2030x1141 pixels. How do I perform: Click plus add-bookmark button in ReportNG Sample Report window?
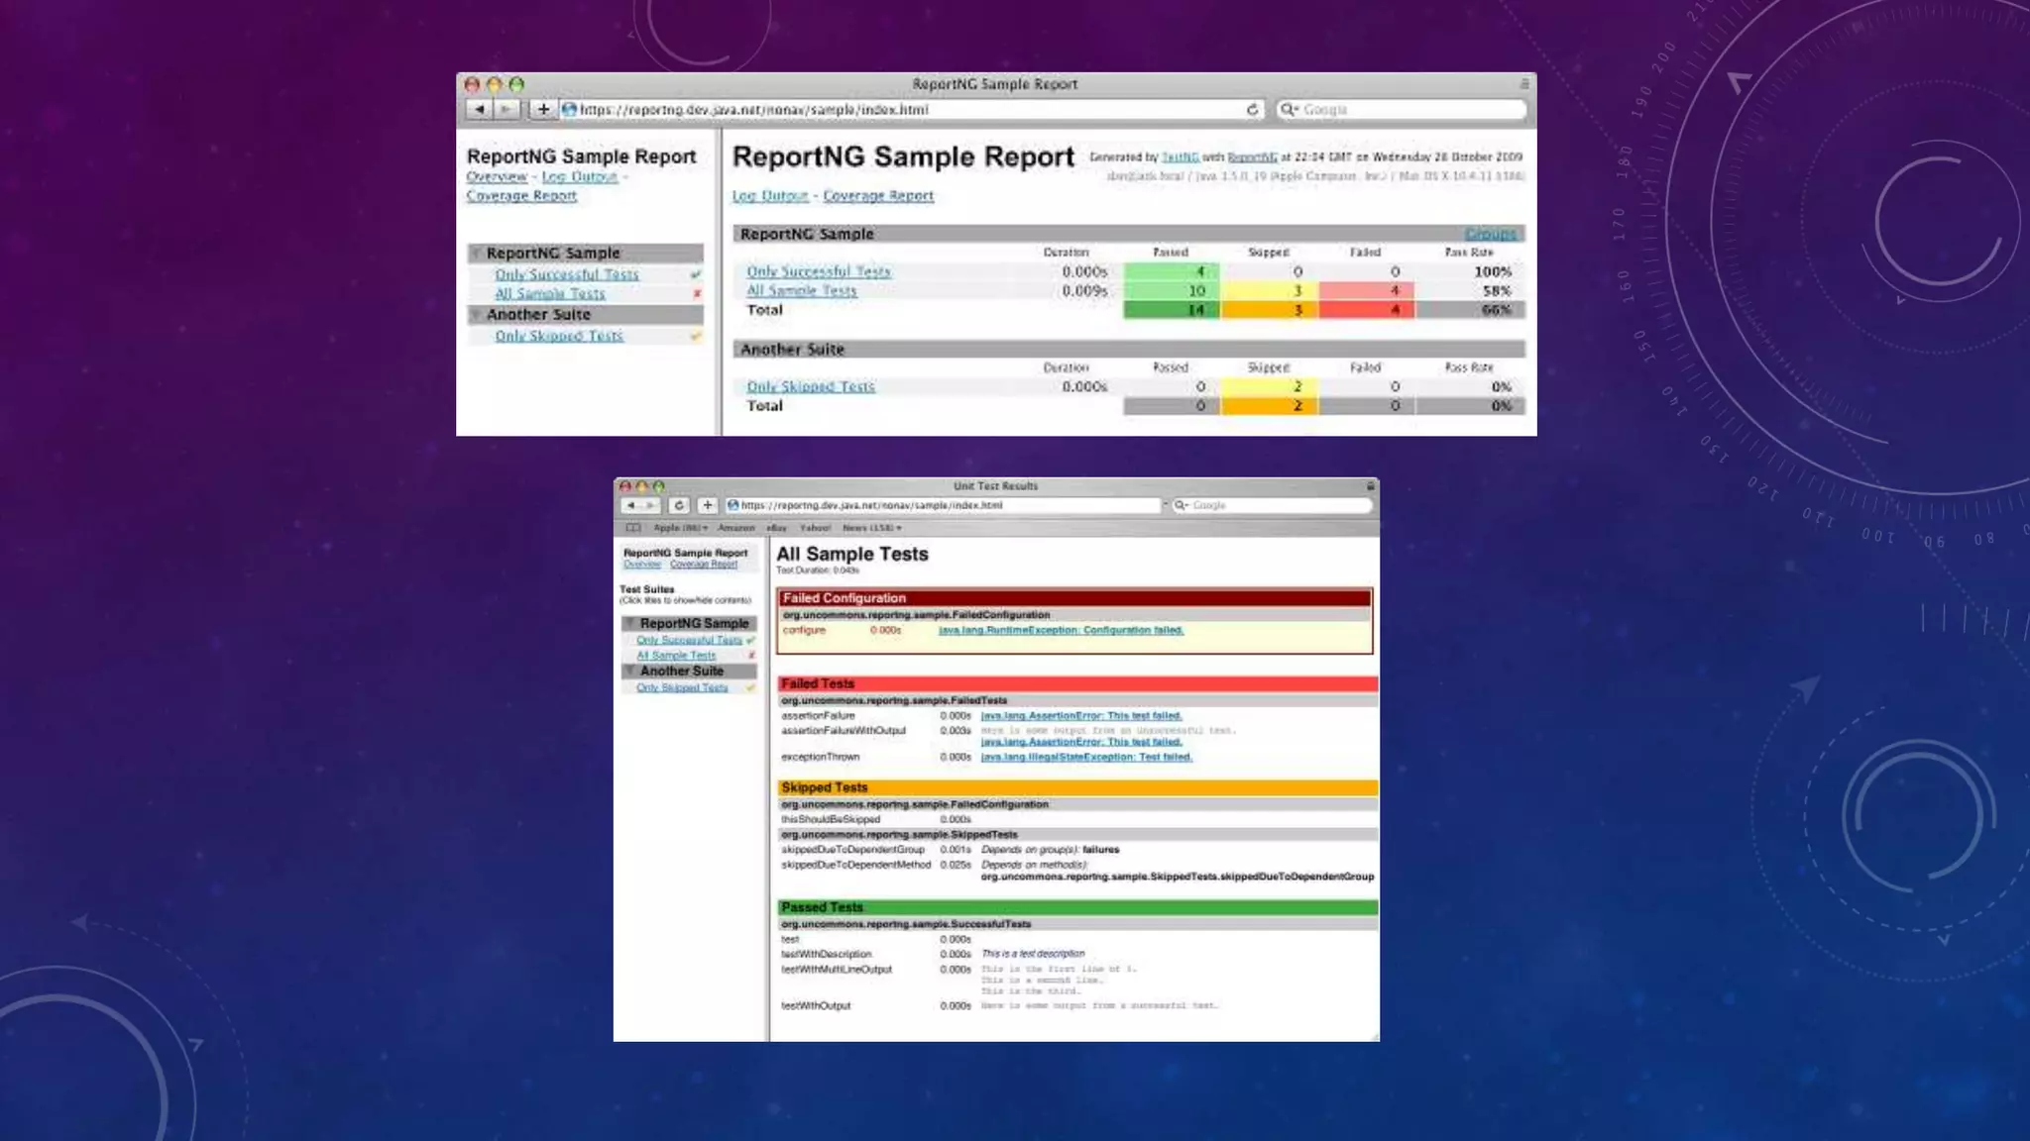coord(543,109)
